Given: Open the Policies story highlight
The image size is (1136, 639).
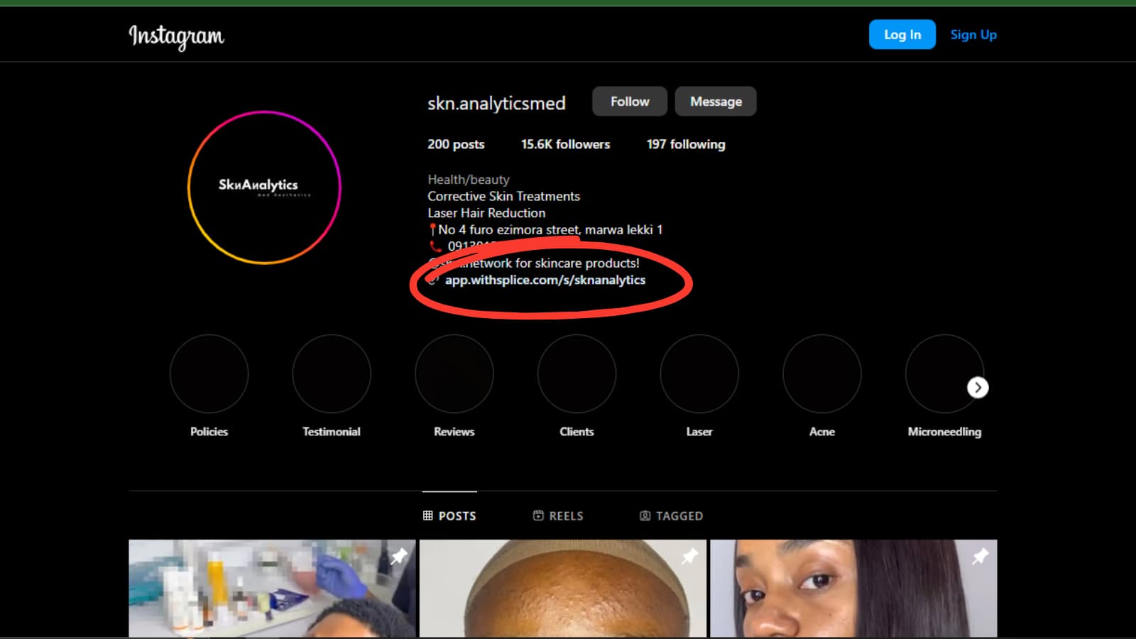Looking at the screenshot, I should point(209,374).
